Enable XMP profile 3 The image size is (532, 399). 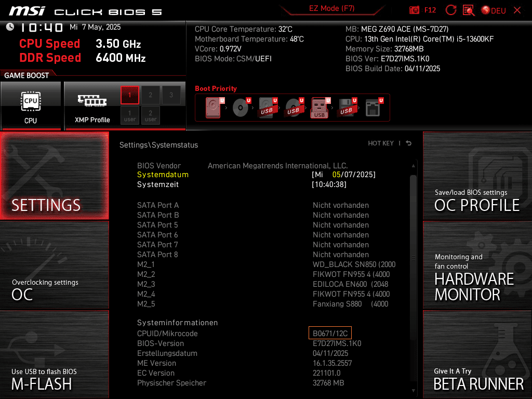click(x=171, y=95)
